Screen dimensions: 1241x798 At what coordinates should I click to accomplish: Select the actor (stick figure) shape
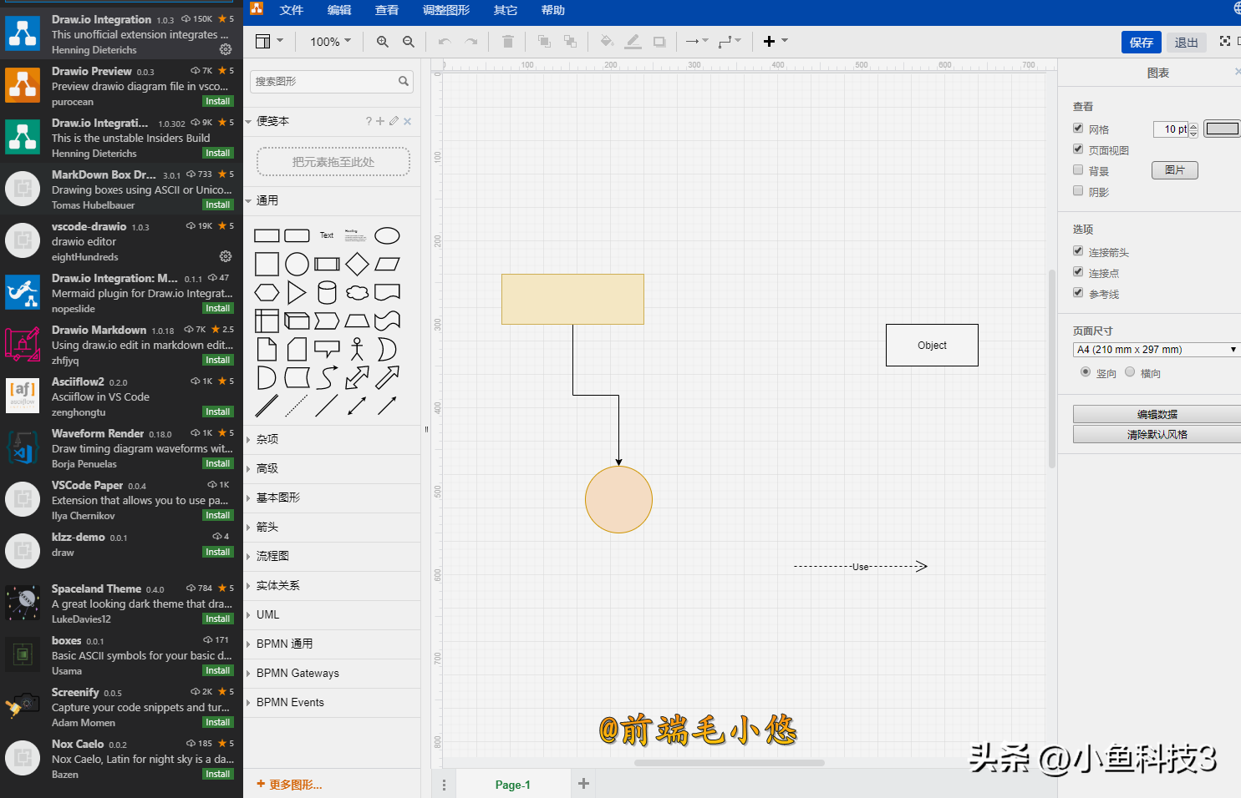(357, 350)
